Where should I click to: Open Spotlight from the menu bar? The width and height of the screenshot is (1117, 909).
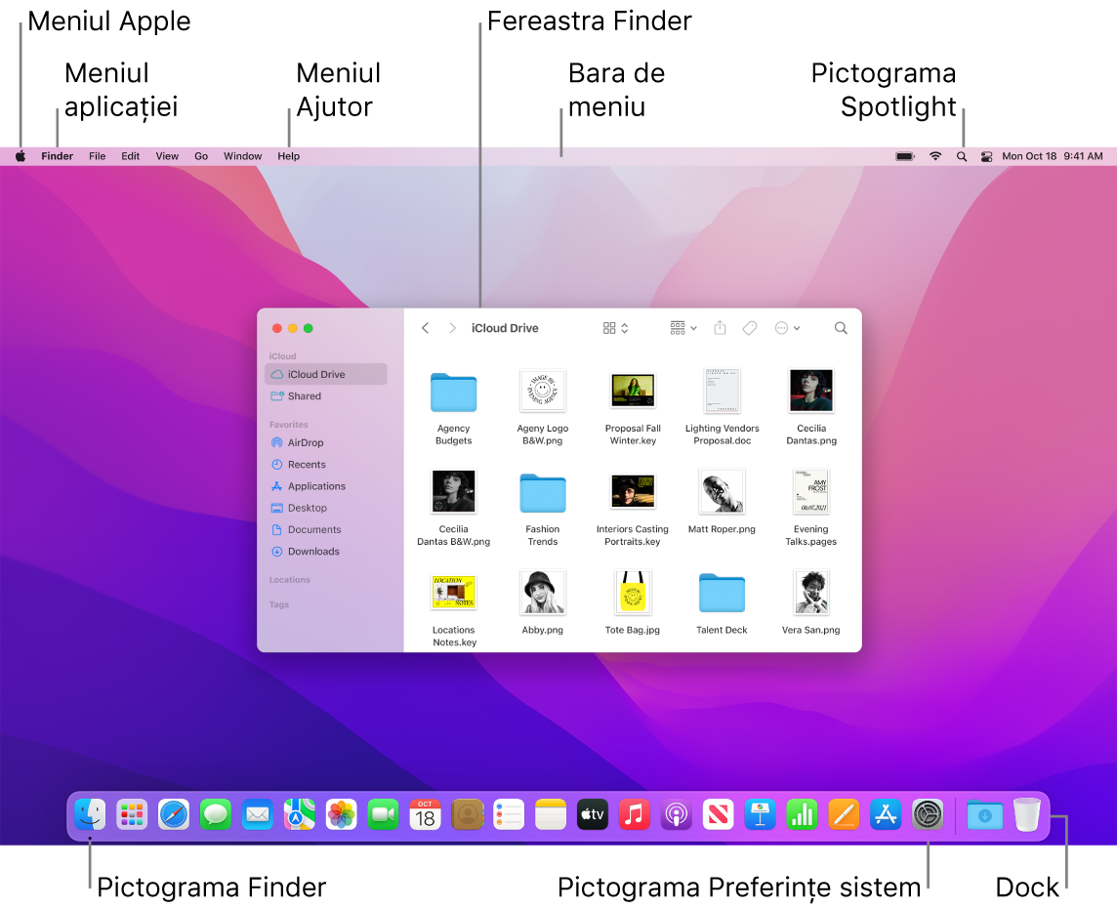962,155
